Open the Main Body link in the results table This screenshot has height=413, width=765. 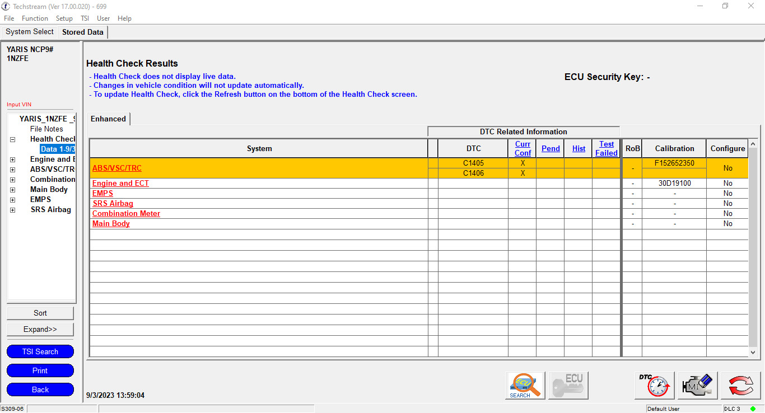[111, 224]
